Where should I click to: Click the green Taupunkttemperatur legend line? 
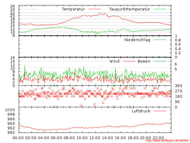click(x=160, y=9)
